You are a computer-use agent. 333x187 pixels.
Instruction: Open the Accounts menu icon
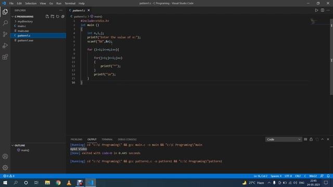[x=5, y=156]
